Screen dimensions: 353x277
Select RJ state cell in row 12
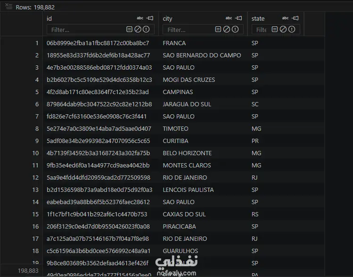coord(254,178)
